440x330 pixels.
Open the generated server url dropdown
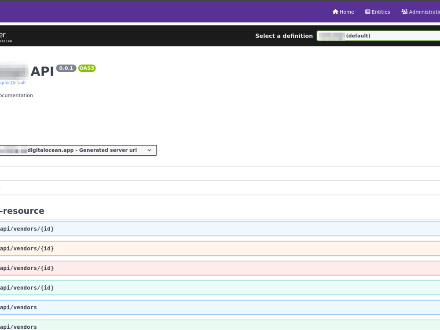point(78,150)
